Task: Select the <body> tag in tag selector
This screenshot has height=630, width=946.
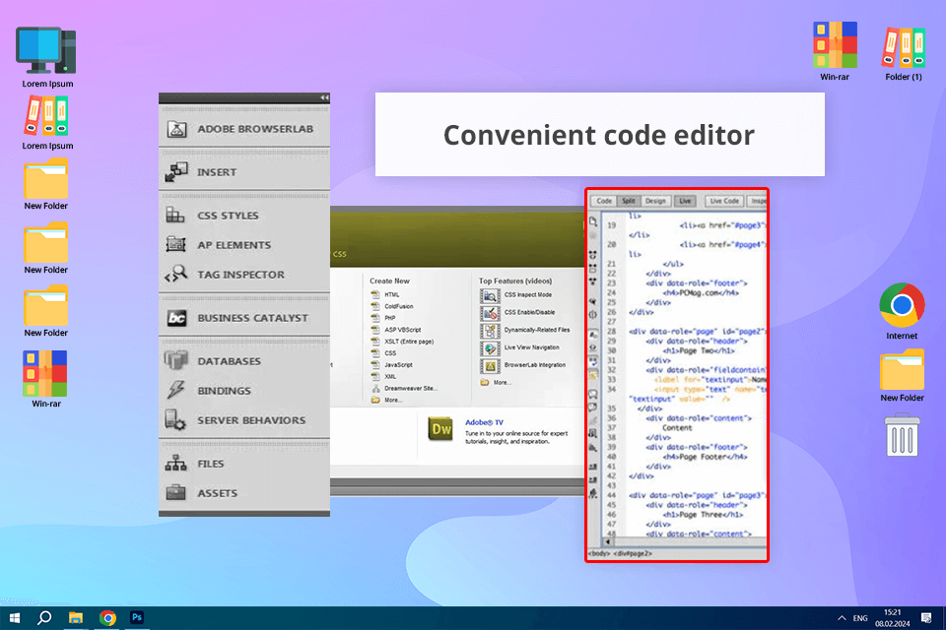Action: tap(598, 553)
